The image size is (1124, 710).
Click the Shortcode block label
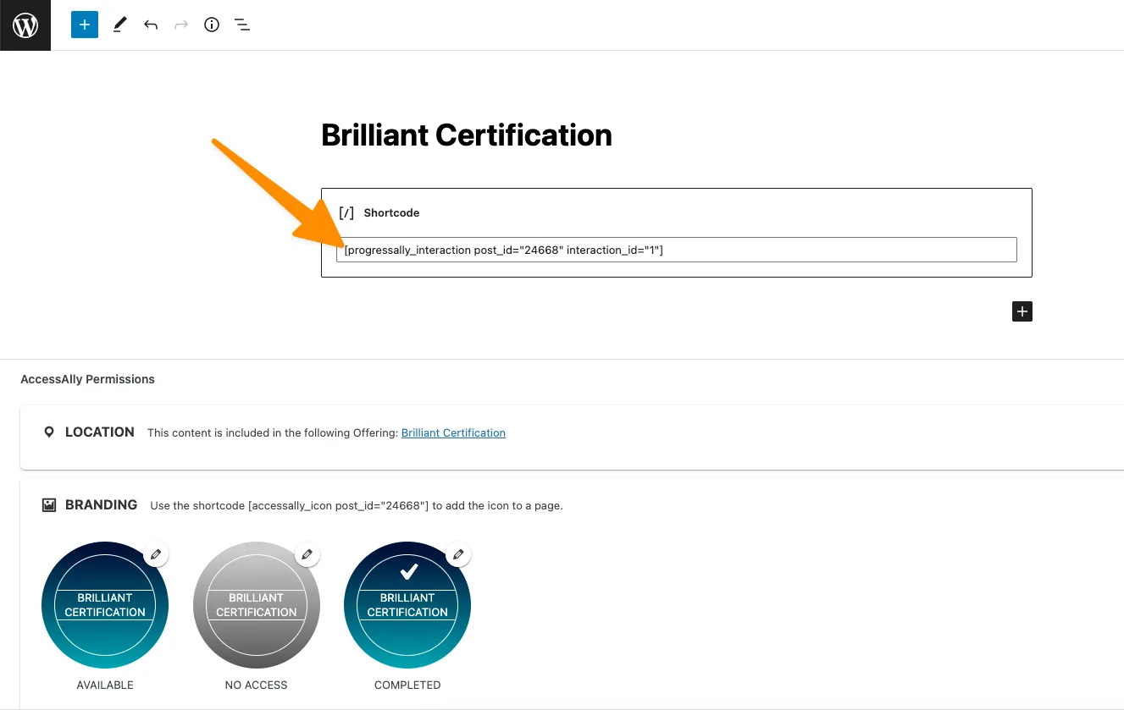[x=391, y=213]
